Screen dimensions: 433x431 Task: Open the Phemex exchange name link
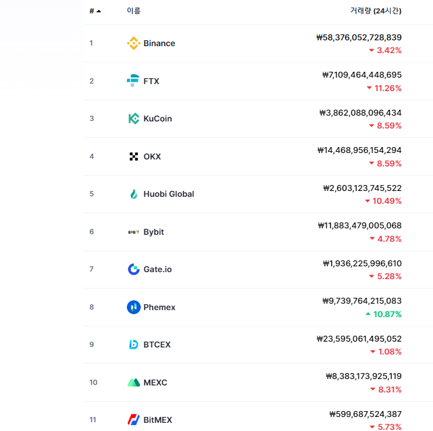(159, 307)
